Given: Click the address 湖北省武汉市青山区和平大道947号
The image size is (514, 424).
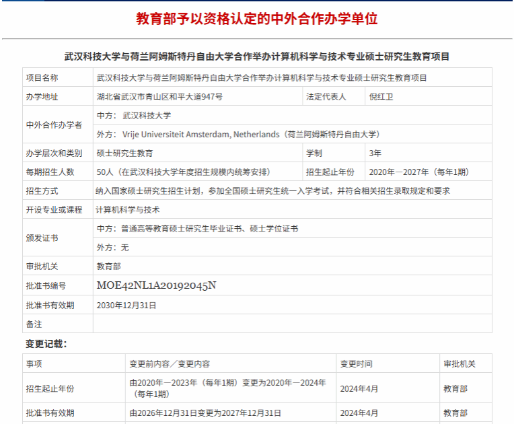Looking at the screenshot, I should pos(160,96).
